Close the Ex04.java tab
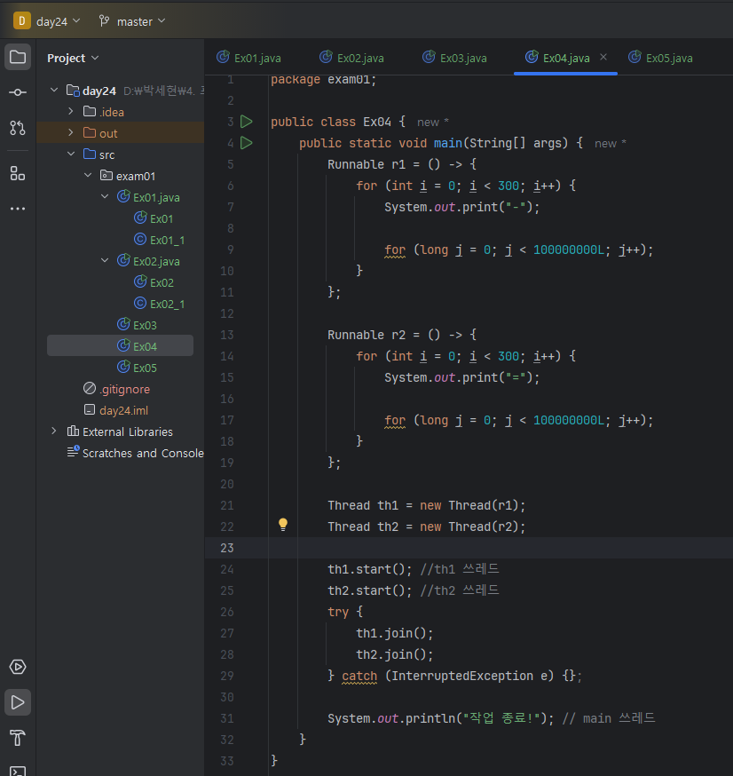Image resolution: width=733 pixels, height=776 pixels. click(x=603, y=57)
